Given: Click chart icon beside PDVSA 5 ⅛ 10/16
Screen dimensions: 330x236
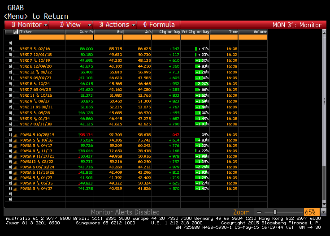Looking at the screenshot, I should tap(15, 140).
